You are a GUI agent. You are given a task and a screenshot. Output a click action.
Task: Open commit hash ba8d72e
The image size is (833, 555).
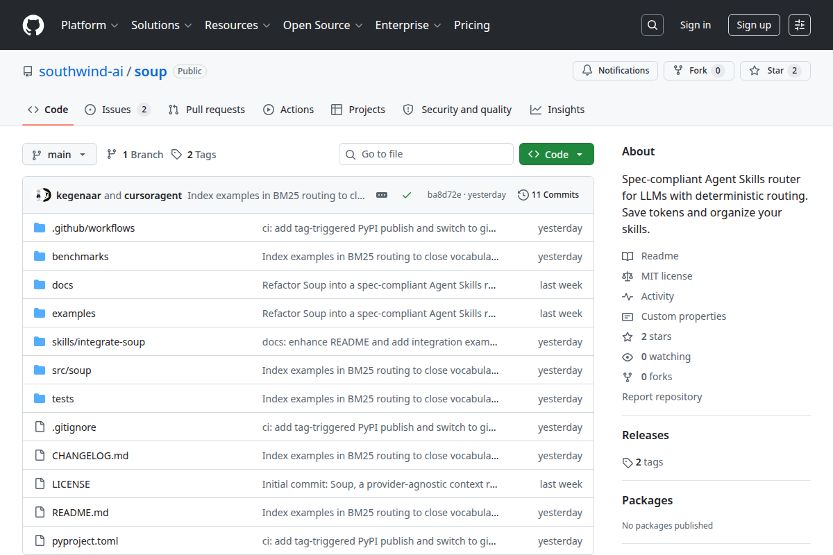point(444,195)
